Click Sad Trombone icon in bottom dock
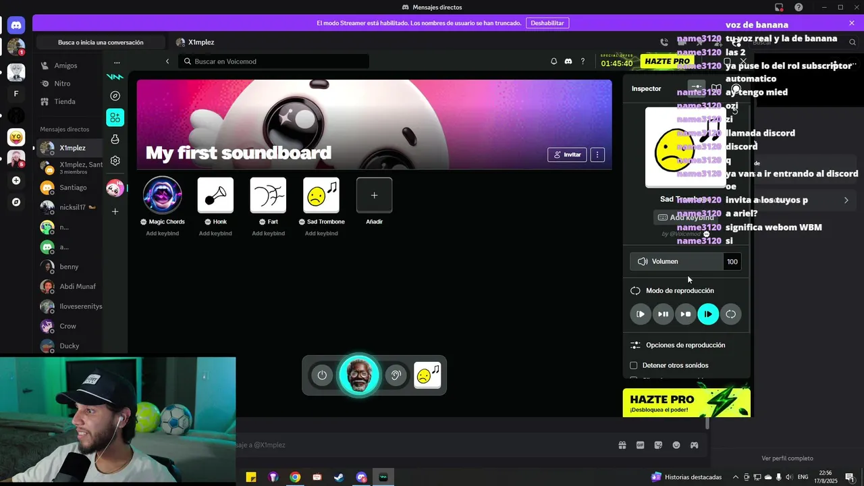The height and width of the screenshot is (486, 864). [x=427, y=375]
